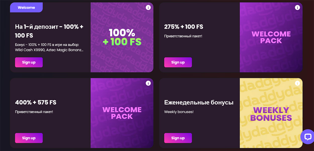The width and height of the screenshot is (314, 151).
Task: Open the 'Еженедельные бонусы' heading
Action: point(199,102)
